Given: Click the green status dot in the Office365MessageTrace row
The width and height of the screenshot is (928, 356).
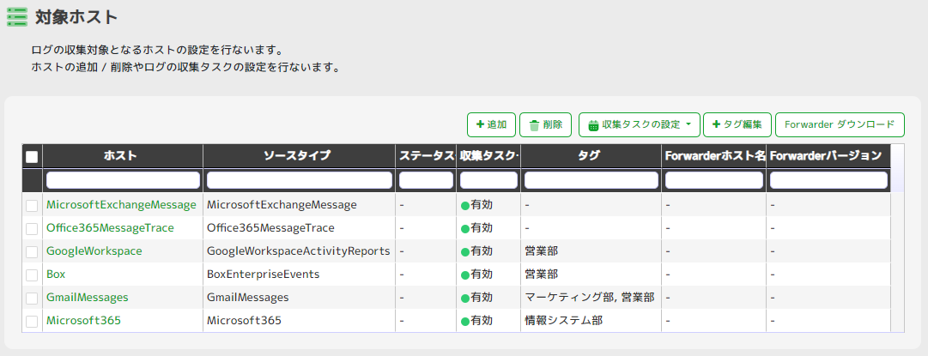Looking at the screenshot, I should [x=465, y=229].
